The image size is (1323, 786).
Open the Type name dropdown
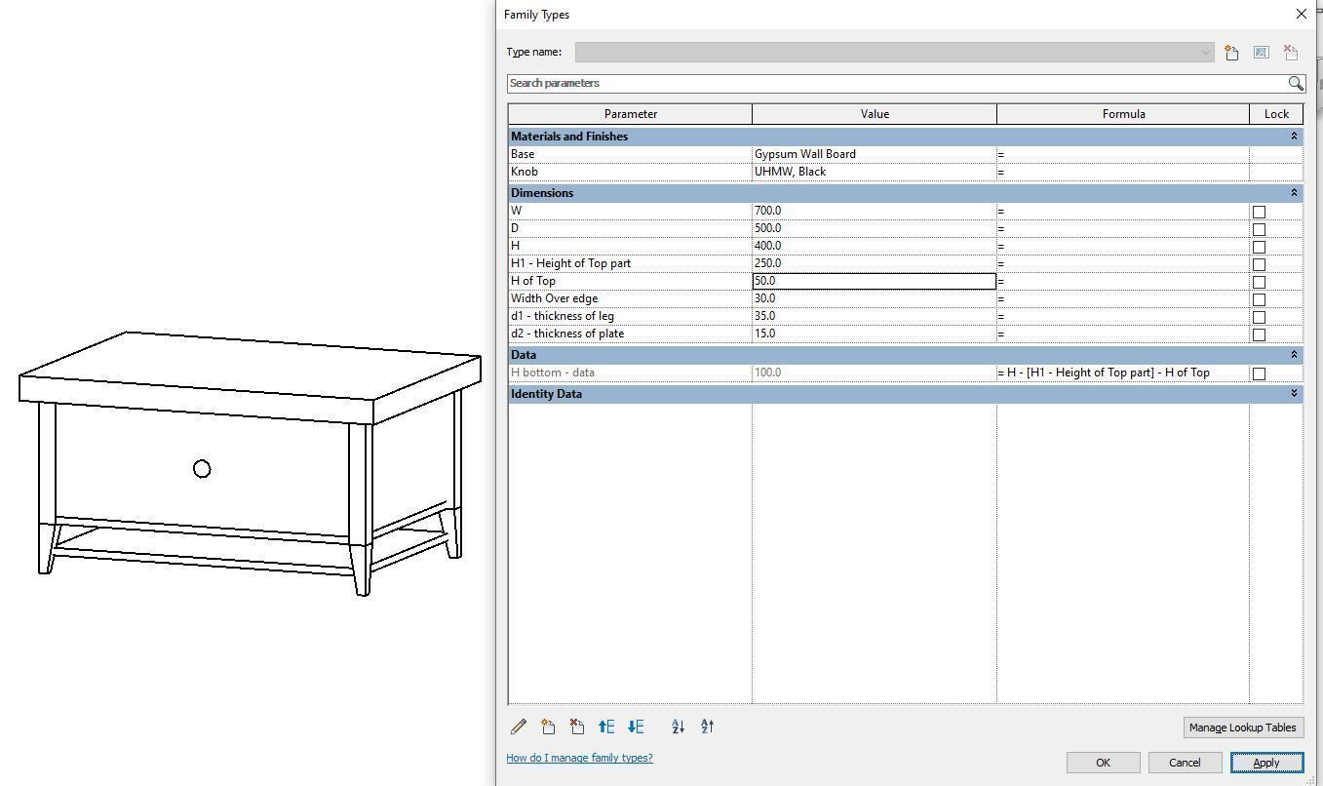[1205, 52]
